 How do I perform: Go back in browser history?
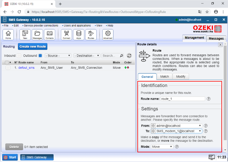point(5,12)
